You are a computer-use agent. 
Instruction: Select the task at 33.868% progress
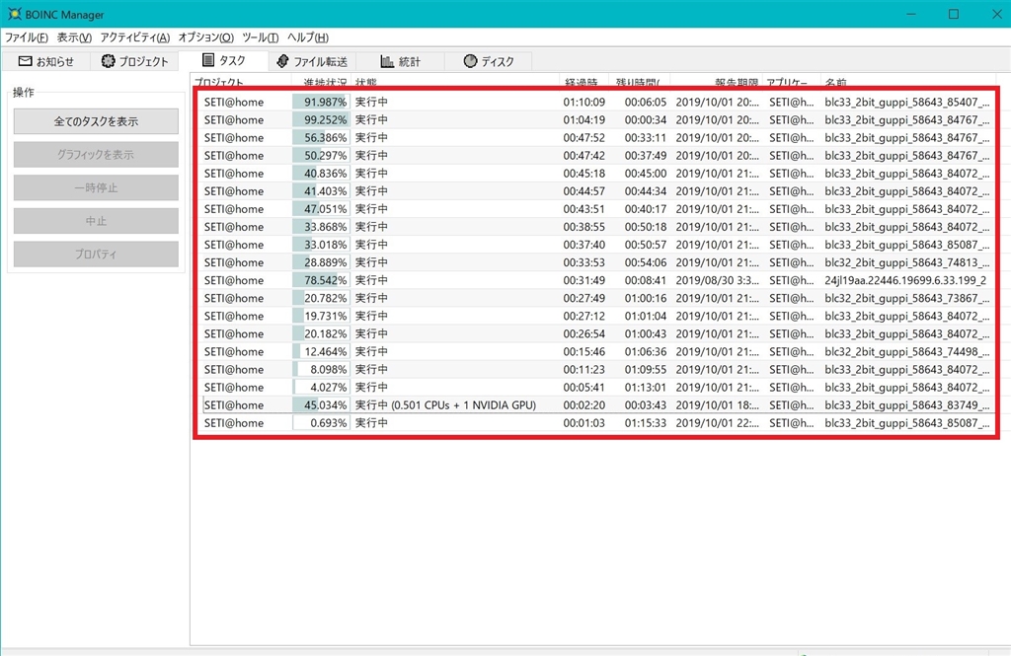click(x=596, y=227)
